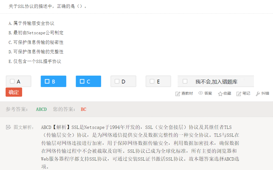
Task: Check answer option A checkbox
Action: click(x=12, y=81)
